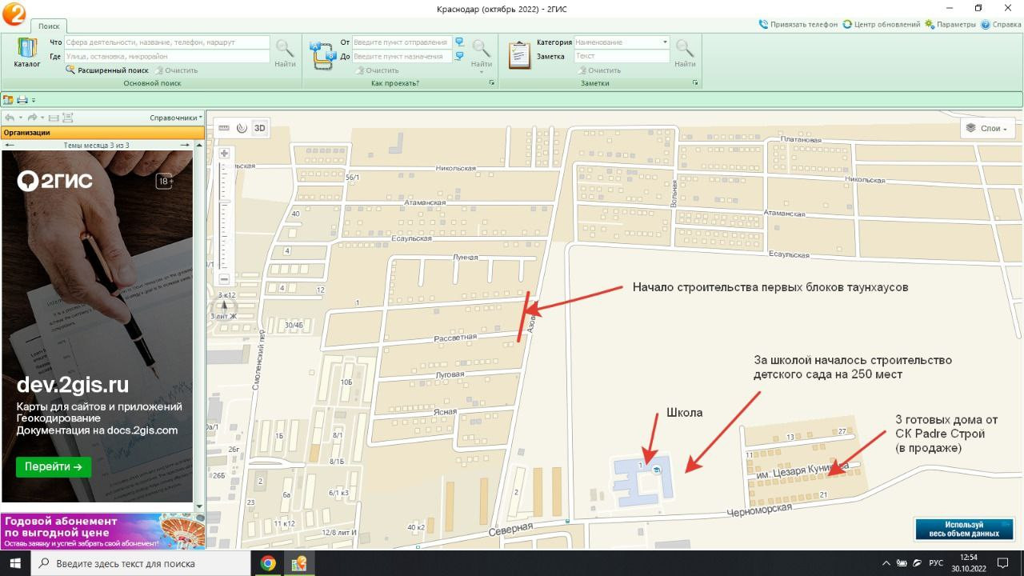Select the Организации panel header
Viewport: 1024px width, 576px height.
[x=102, y=133]
